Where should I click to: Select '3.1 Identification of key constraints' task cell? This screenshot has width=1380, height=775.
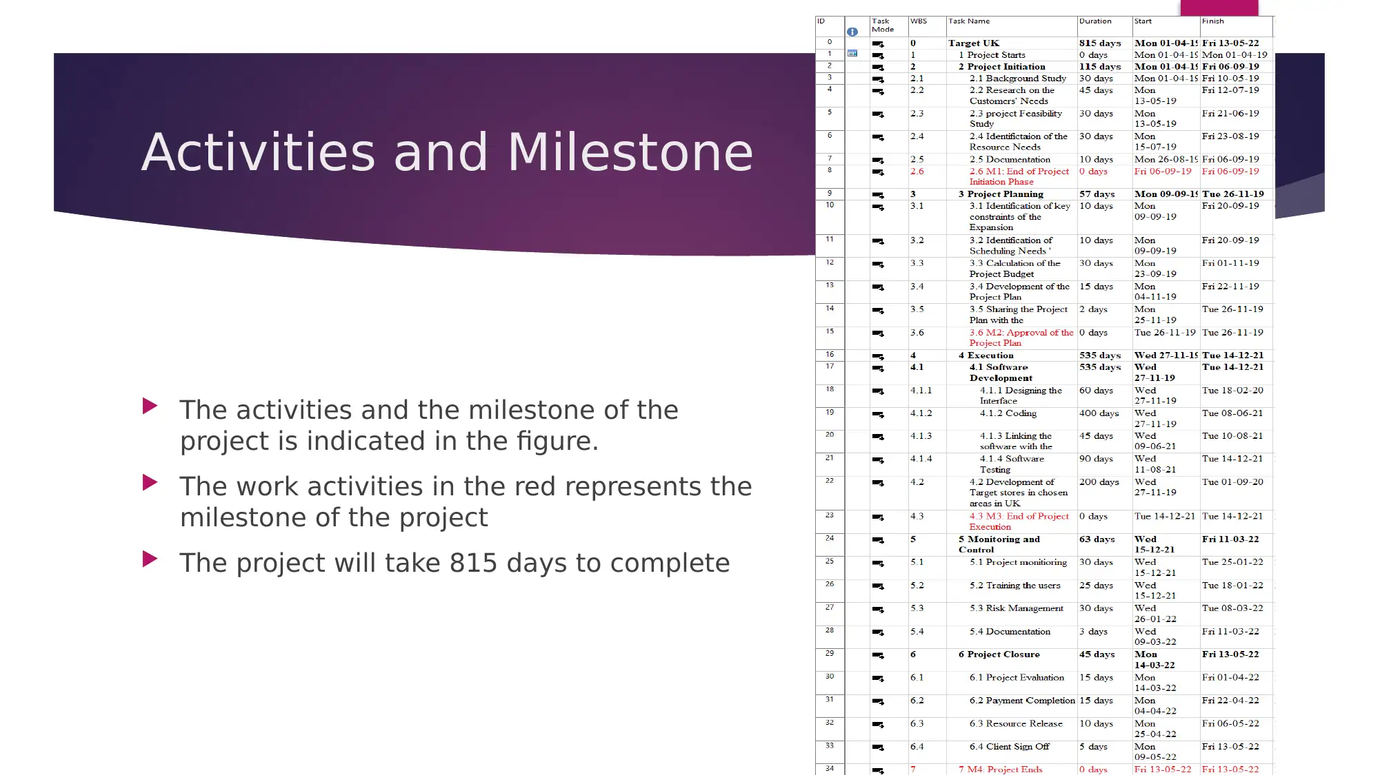click(1011, 216)
